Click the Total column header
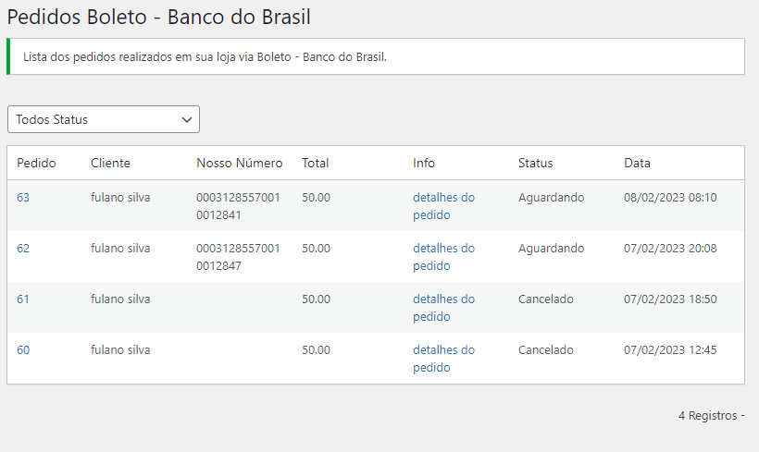 click(x=315, y=163)
